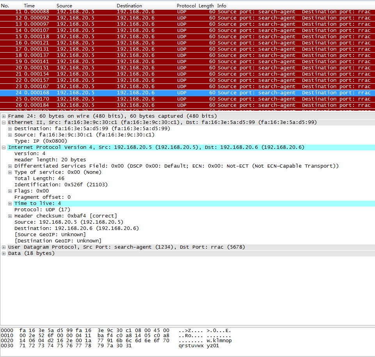Collapse the Ethernet II section

click(4, 122)
